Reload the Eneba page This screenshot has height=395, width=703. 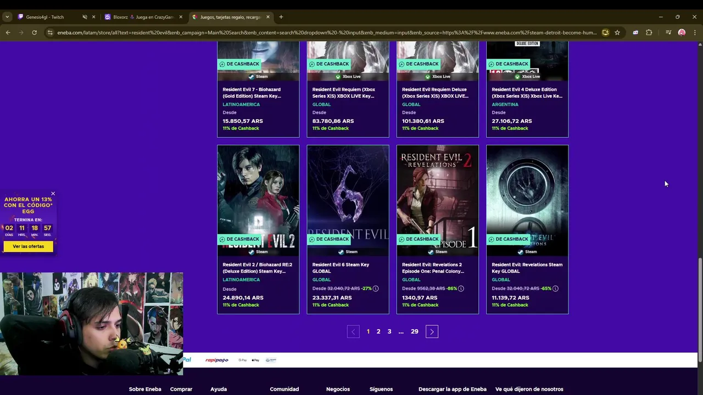point(34,32)
